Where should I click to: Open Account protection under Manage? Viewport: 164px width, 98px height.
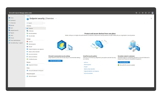coord(32,54)
